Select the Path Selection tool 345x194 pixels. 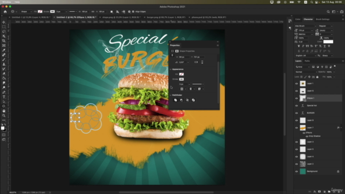pos(4,101)
